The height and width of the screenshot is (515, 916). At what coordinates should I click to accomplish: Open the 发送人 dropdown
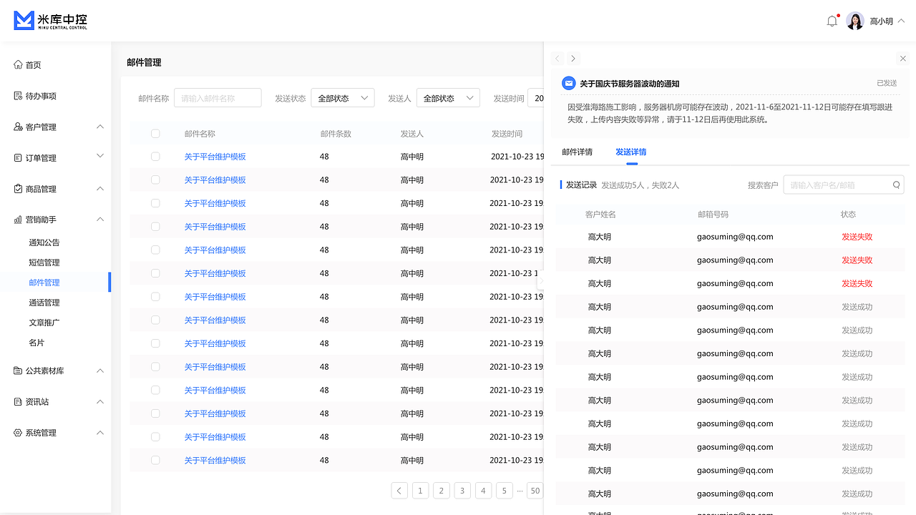pyautogui.click(x=448, y=98)
